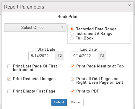This screenshot has width=135, height=109.
Task: Open the Start Date calendar picker
Action: 60,56
